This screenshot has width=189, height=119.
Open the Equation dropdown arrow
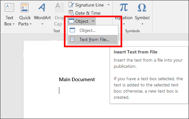click(124, 24)
